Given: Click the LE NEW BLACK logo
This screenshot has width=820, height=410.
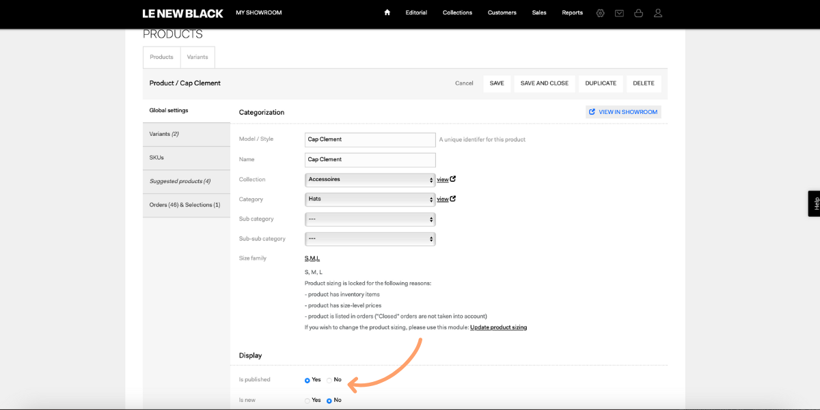Looking at the screenshot, I should click(182, 13).
